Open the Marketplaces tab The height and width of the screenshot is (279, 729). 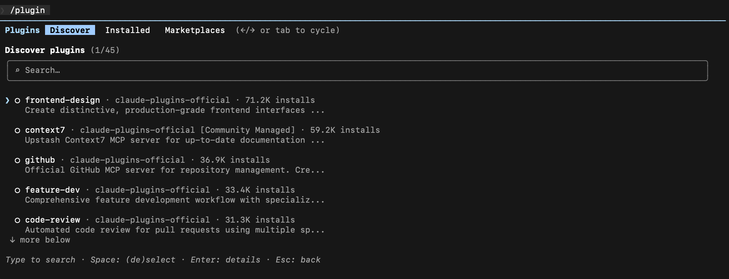click(195, 30)
